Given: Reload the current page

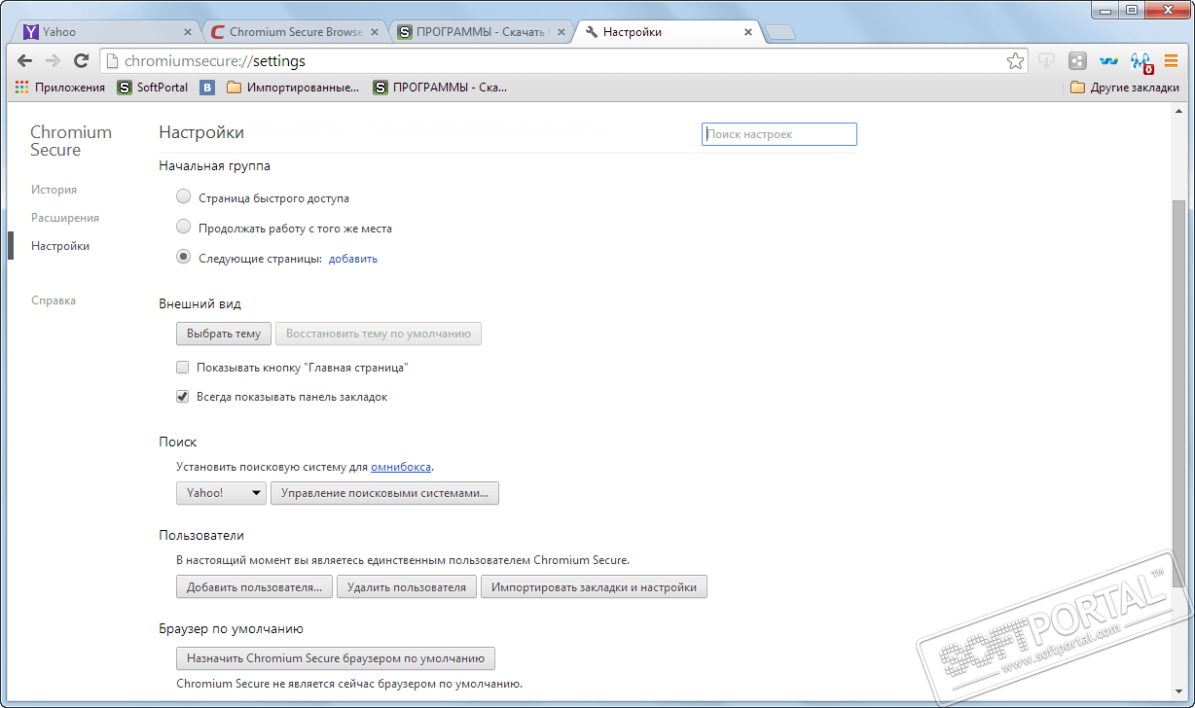Looking at the screenshot, I should (x=82, y=61).
